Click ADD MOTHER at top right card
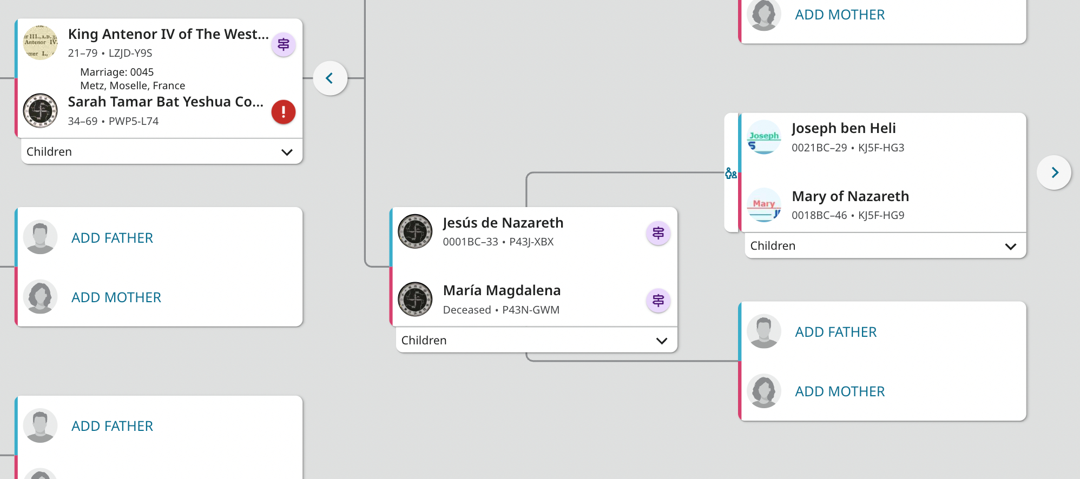The image size is (1080, 479). click(839, 15)
